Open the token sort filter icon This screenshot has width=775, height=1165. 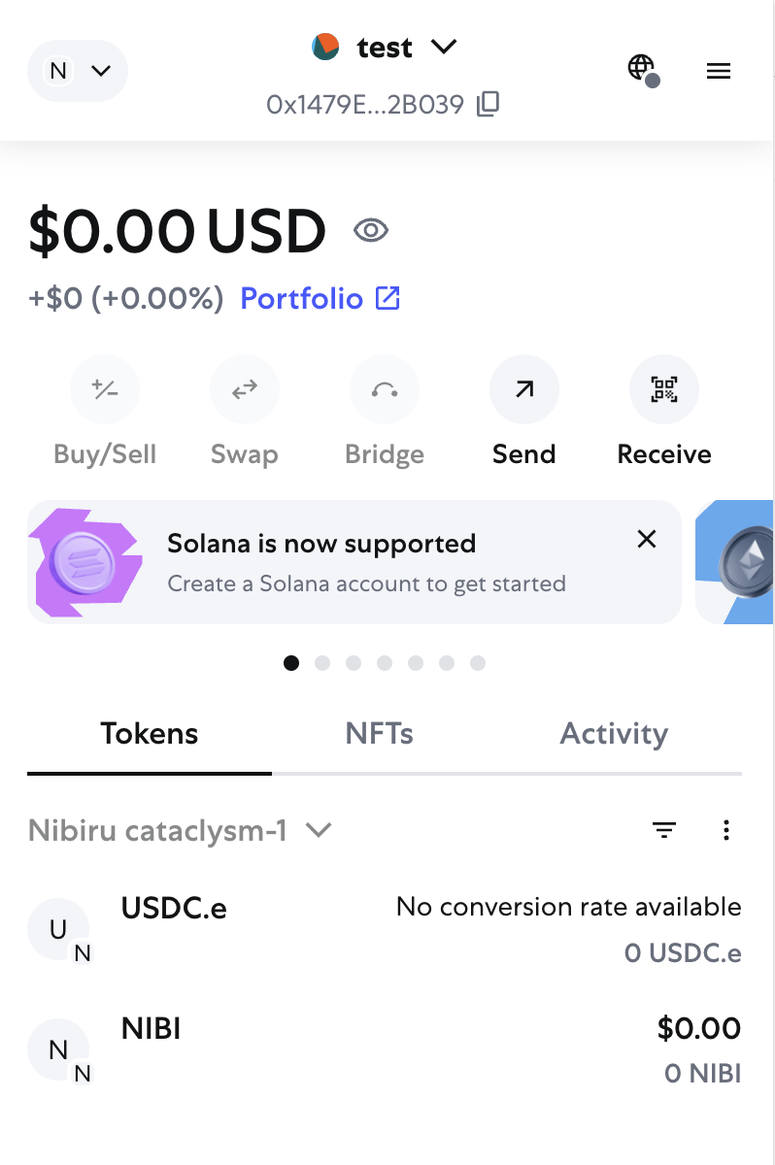click(x=664, y=830)
